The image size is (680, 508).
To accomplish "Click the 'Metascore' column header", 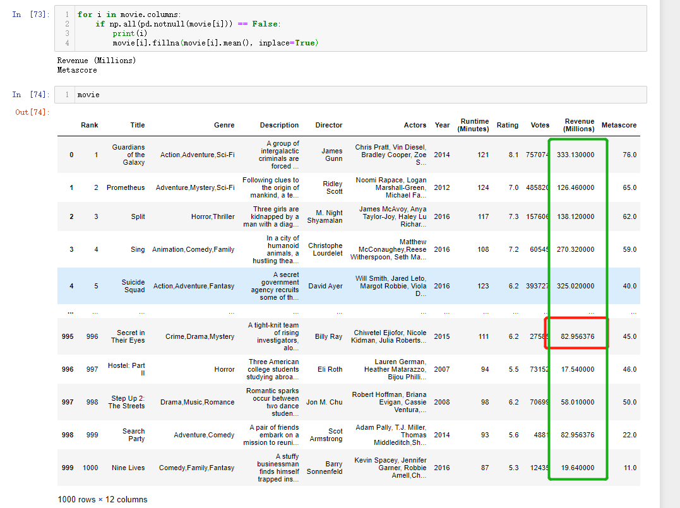I will coord(619,125).
